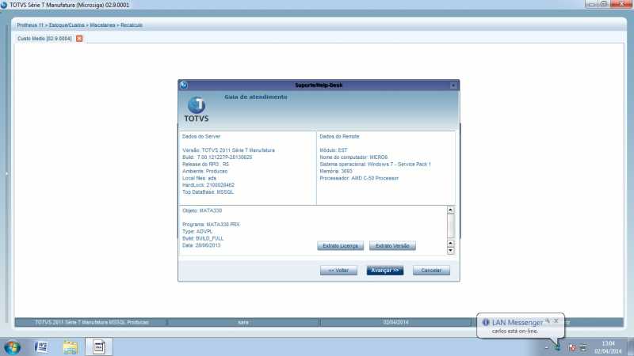Click the 'Build: BUILD_FULL' line
The width and height of the screenshot is (634, 356).
coord(203,239)
